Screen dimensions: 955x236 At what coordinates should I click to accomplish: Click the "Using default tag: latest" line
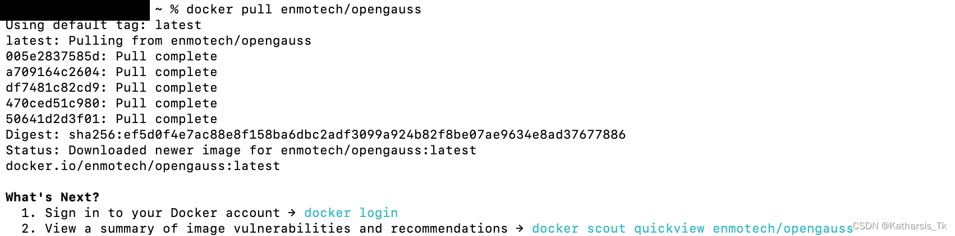pos(103,25)
